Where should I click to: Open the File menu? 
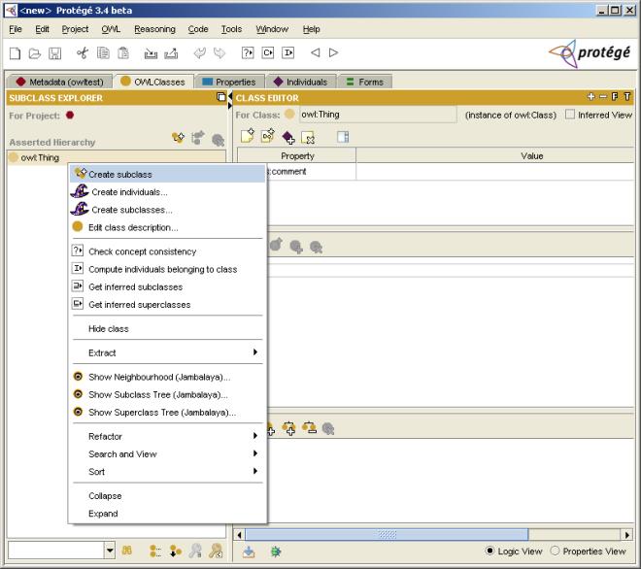16,29
